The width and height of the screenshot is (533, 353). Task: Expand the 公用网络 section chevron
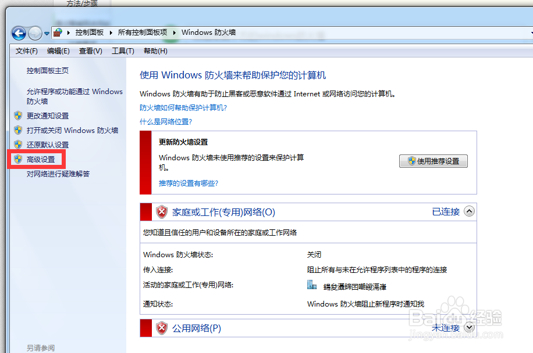coord(469,328)
